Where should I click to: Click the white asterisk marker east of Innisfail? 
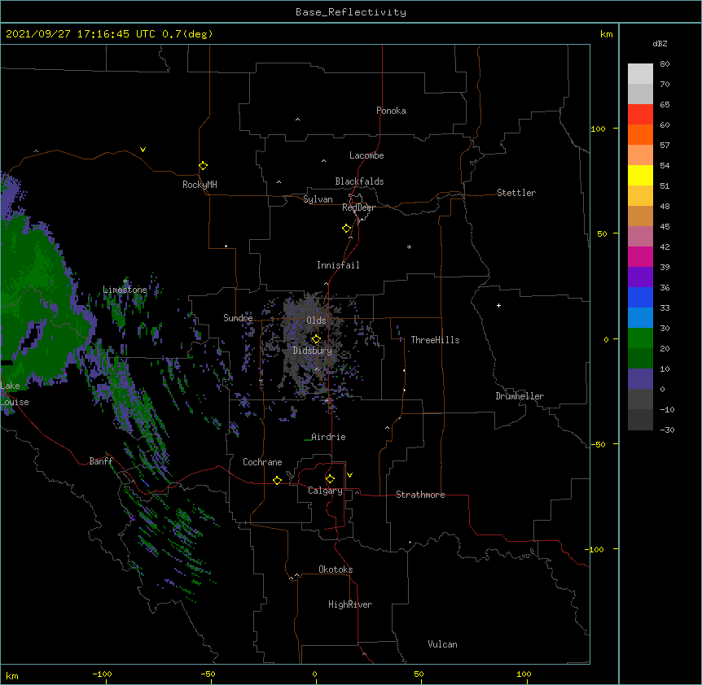click(409, 247)
